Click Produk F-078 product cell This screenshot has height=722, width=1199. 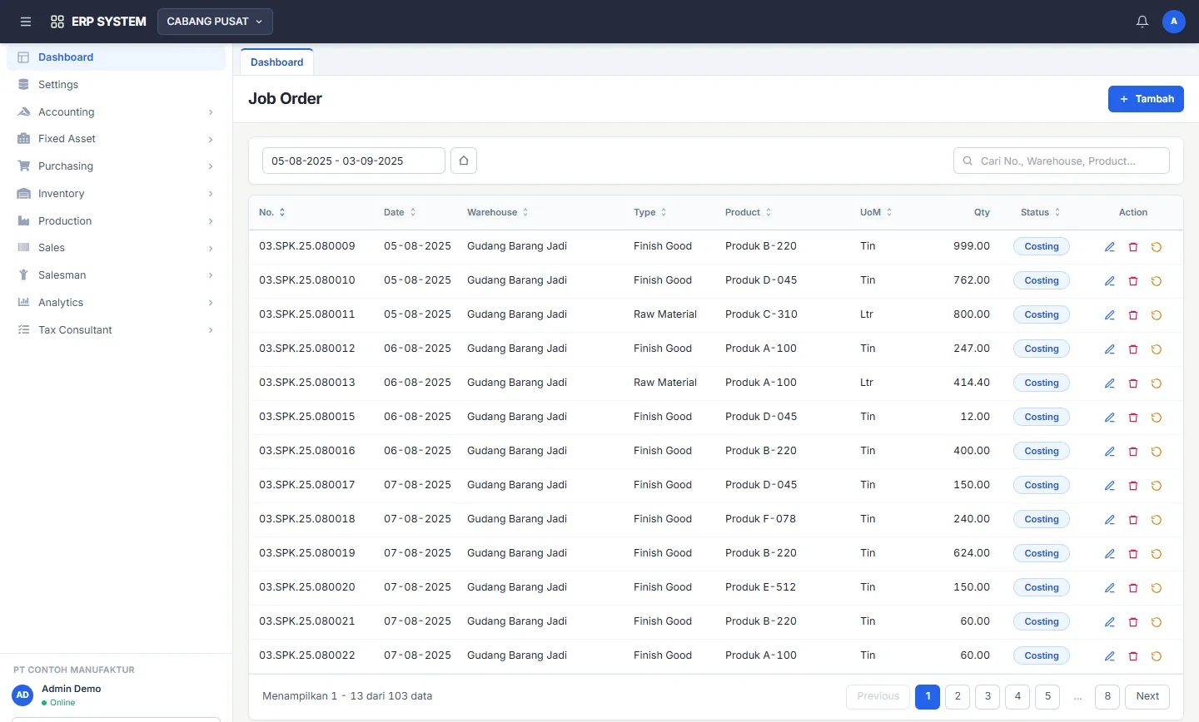760,519
